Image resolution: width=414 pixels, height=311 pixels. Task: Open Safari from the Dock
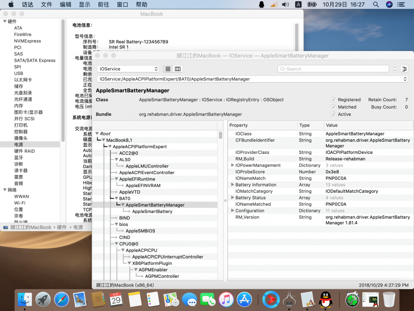pos(62,299)
